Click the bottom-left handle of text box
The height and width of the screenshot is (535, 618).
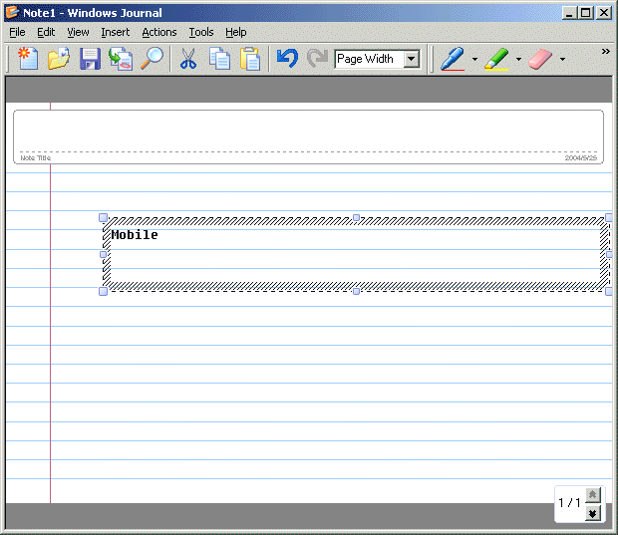coord(103,291)
